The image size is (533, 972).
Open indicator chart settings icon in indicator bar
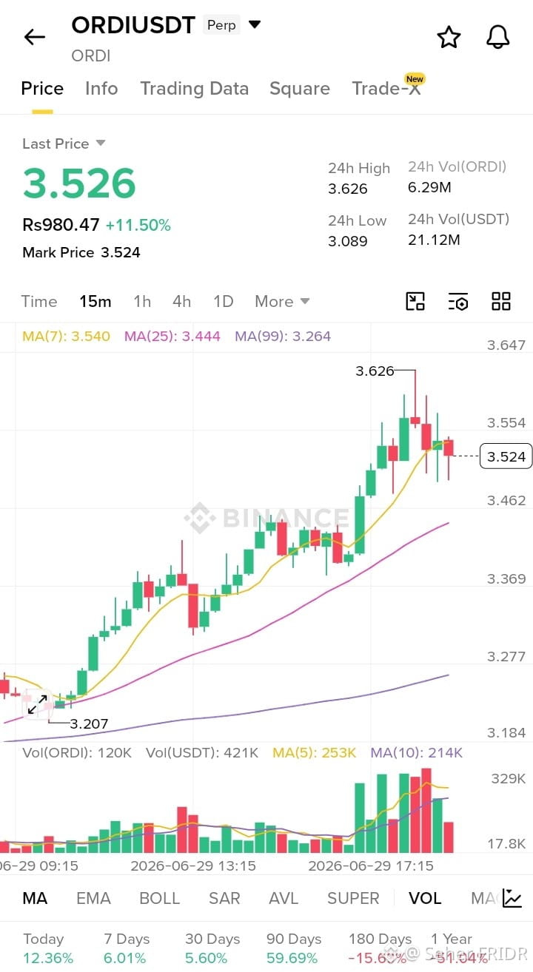(x=512, y=898)
